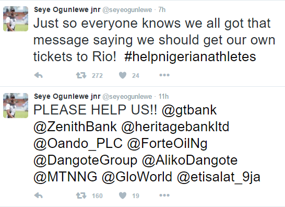Visit the @gtbank mention
The width and height of the screenshot is (285, 207).
tap(189, 110)
